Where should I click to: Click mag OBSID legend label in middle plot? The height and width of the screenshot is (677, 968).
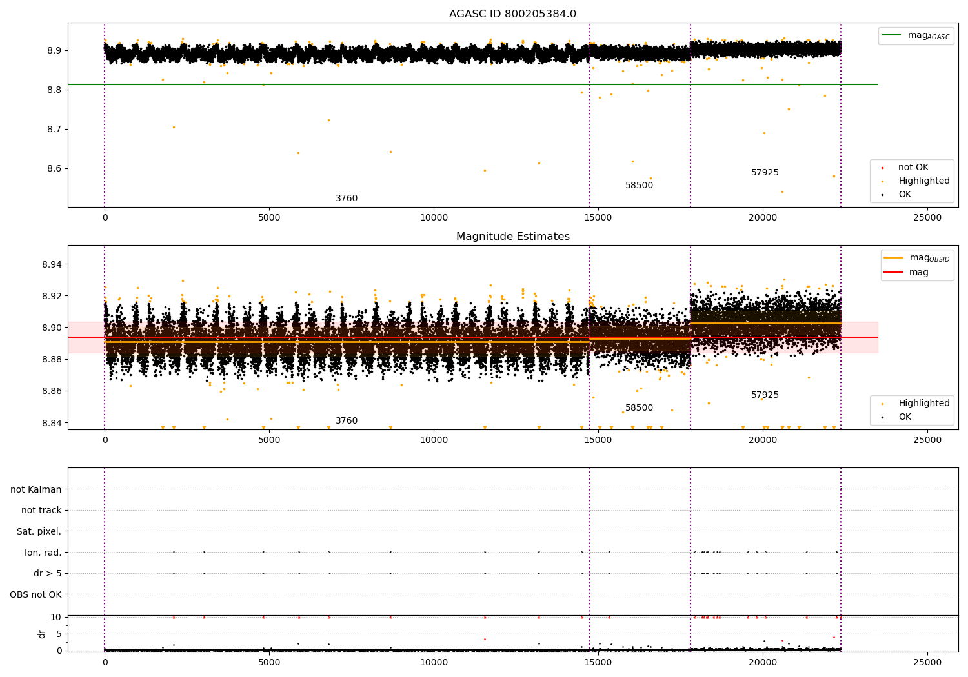929,258
